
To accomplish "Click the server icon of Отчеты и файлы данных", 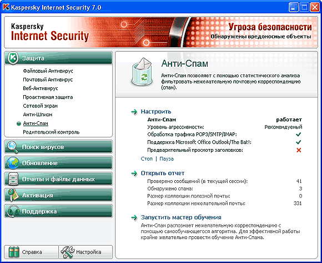I will pyautogui.click(x=13, y=179).
